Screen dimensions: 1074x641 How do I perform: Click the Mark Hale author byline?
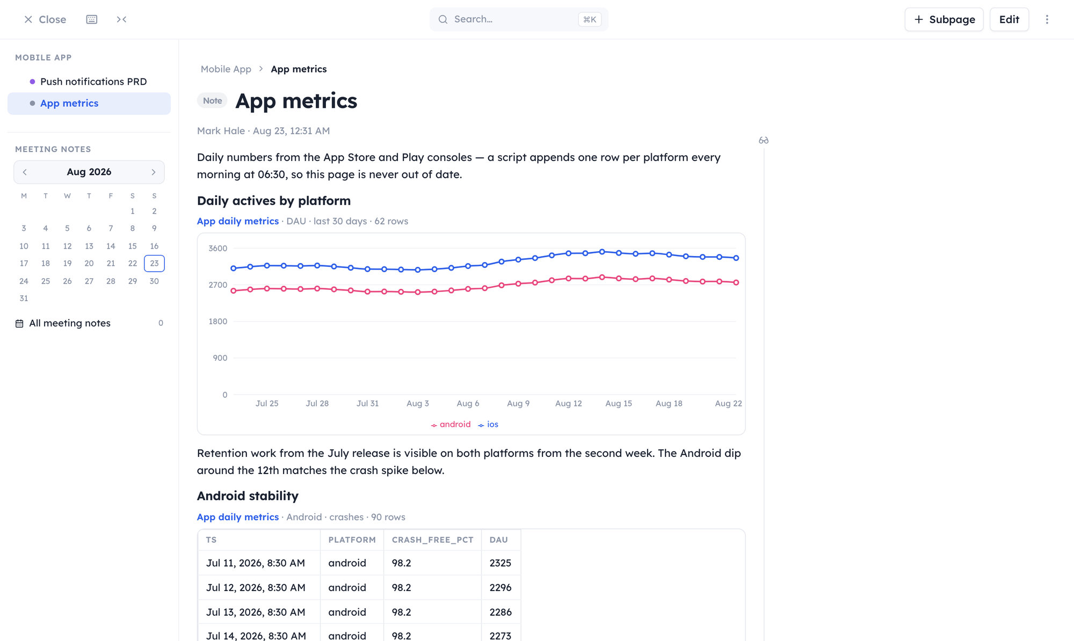[x=221, y=131]
